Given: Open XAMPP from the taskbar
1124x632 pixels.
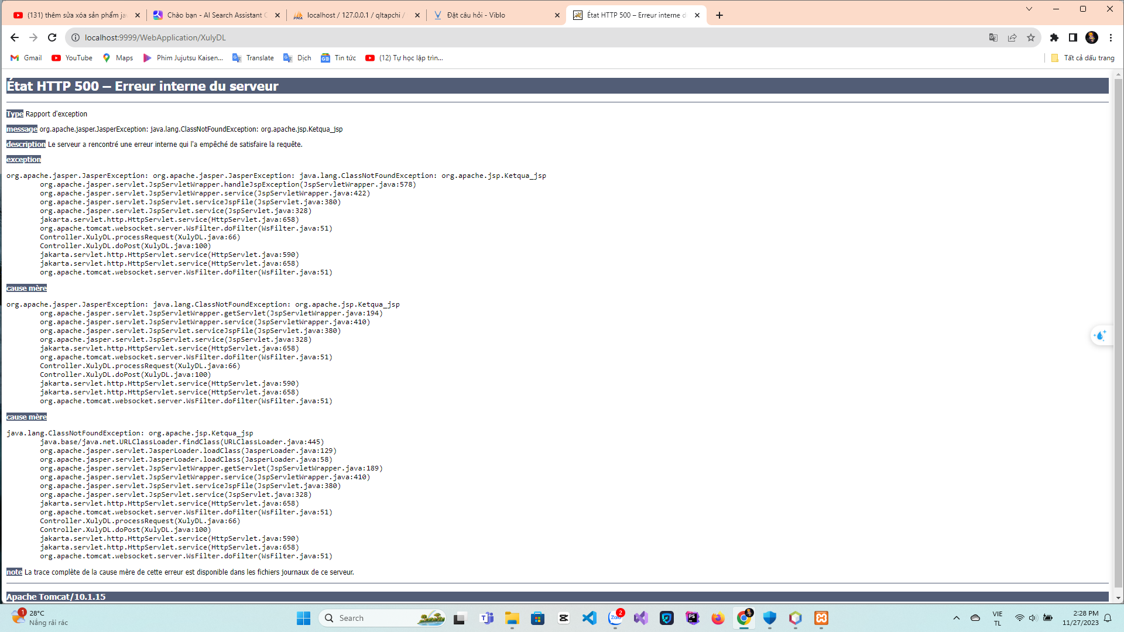Looking at the screenshot, I should point(821,619).
